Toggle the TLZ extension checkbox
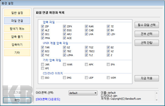 (x=86, y=55)
